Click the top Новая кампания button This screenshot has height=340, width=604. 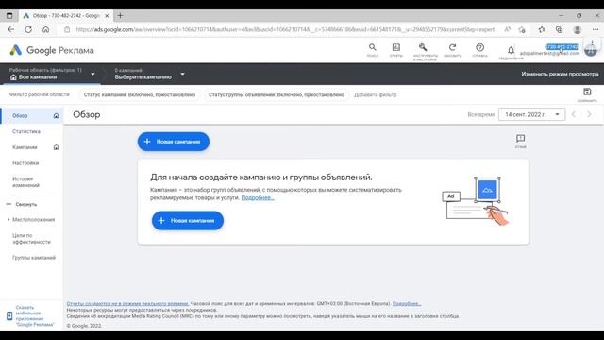174,142
